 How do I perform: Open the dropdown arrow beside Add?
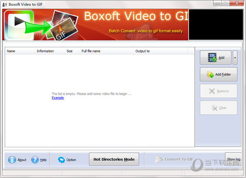tap(235, 57)
